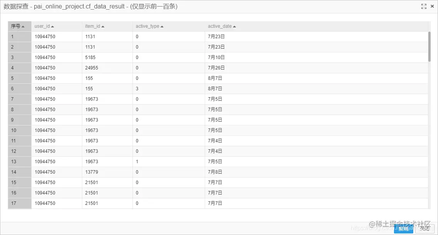Sort by user_id column header

click(x=57, y=26)
